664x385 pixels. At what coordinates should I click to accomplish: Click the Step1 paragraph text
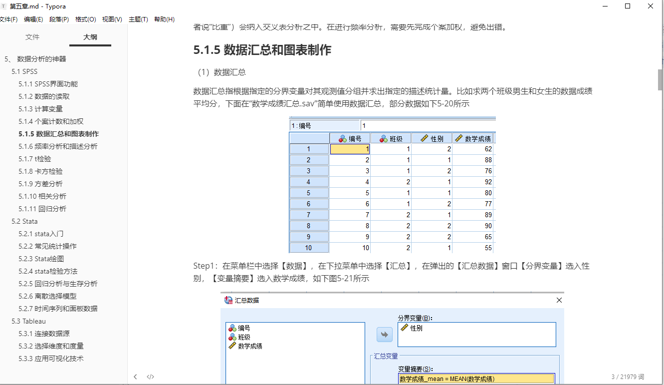coord(392,272)
